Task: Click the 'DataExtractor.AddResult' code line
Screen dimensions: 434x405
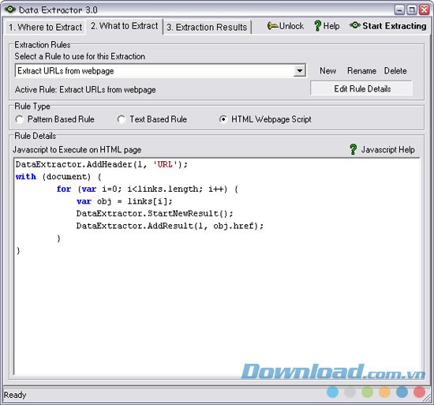Action: tap(170, 226)
